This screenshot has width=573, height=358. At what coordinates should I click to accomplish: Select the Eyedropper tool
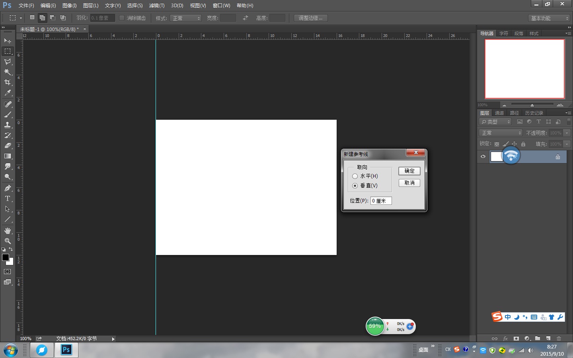pos(8,93)
